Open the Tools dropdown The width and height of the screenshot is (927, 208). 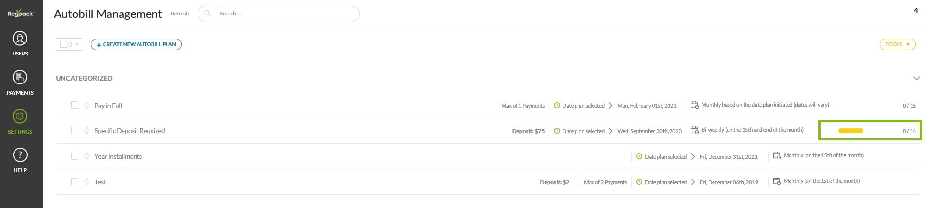coord(897,44)
